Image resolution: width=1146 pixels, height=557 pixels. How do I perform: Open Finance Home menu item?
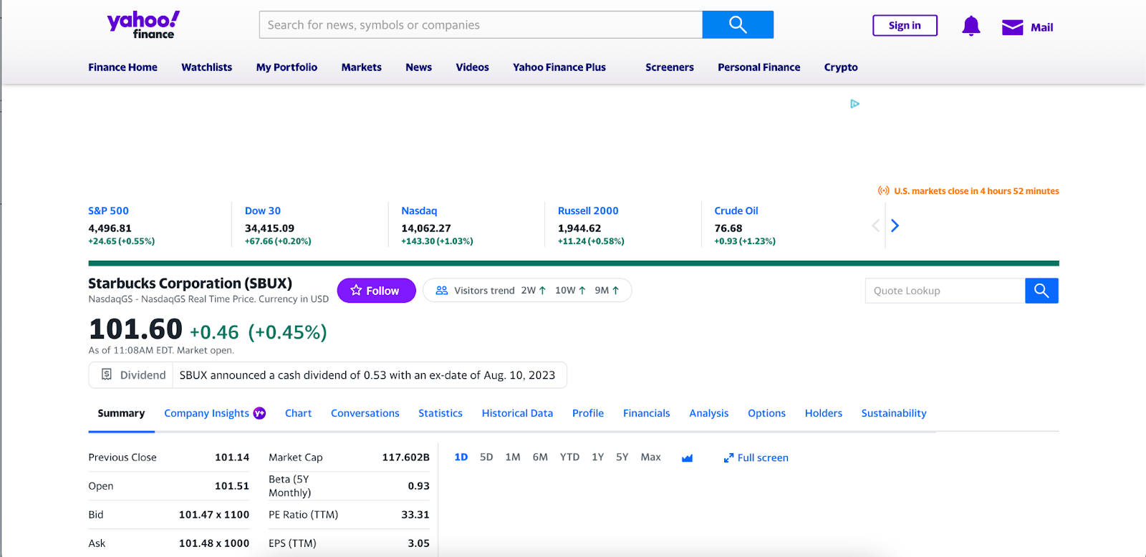(122, 67)
